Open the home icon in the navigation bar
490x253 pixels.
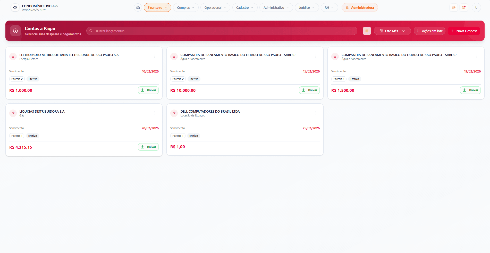138,7
